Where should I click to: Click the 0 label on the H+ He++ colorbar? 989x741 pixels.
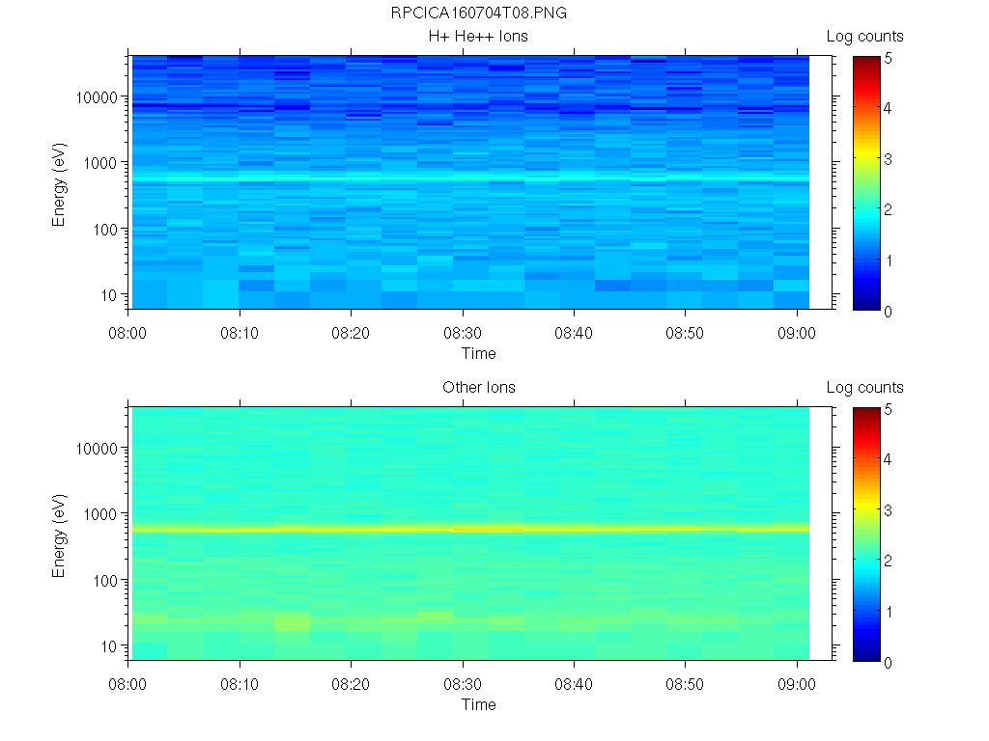(x=889, y=312)
